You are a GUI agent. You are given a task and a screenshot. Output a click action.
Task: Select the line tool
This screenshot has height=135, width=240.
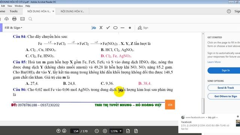(x=123, y=28)
